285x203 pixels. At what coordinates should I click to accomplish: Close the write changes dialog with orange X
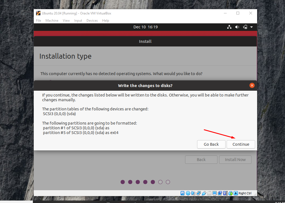pos(252,85)
